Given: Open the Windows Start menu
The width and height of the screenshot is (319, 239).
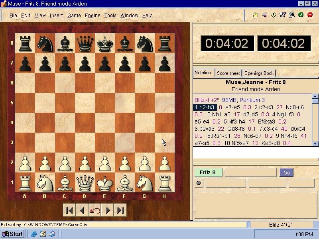Looking at the screenshot, I should point(12,234).
